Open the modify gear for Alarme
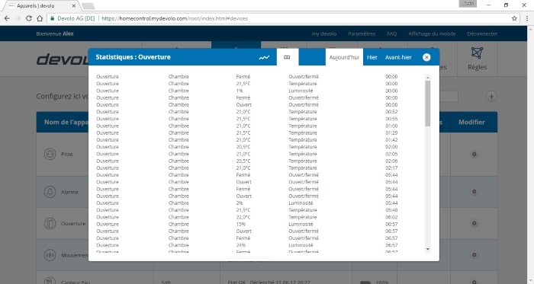This screenshot has height=284, width=534. point(474,192)
